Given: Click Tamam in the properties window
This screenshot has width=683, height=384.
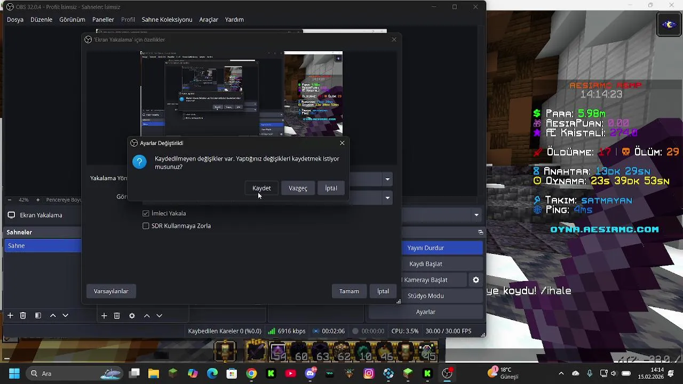Looking at the screenshot, I should 349,291.
